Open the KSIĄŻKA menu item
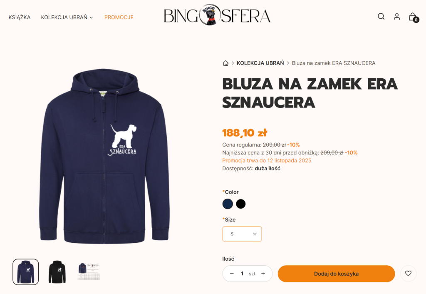Viewport: 426px width, 294px height. tap(20, 17)
